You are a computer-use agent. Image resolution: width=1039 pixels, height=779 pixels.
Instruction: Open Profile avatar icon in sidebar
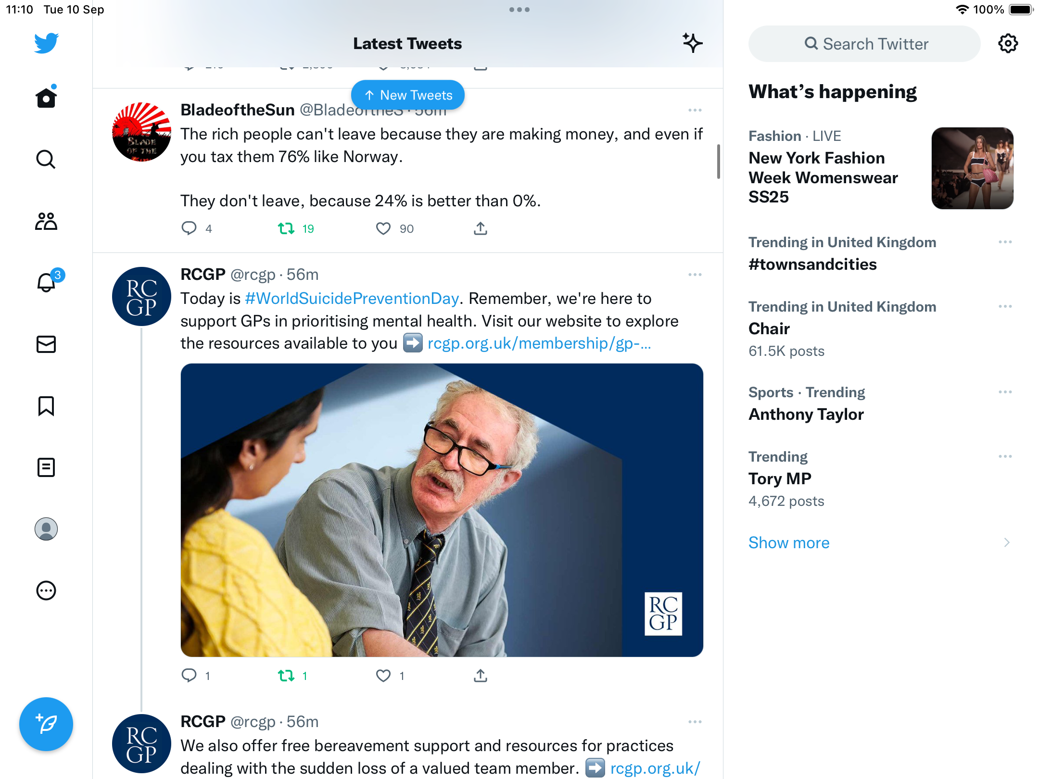tap(46, 529)
